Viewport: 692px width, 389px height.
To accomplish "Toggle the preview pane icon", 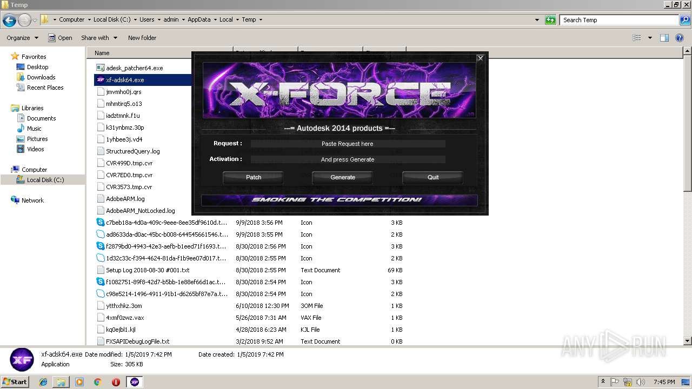I will click(x=664, y=38).
